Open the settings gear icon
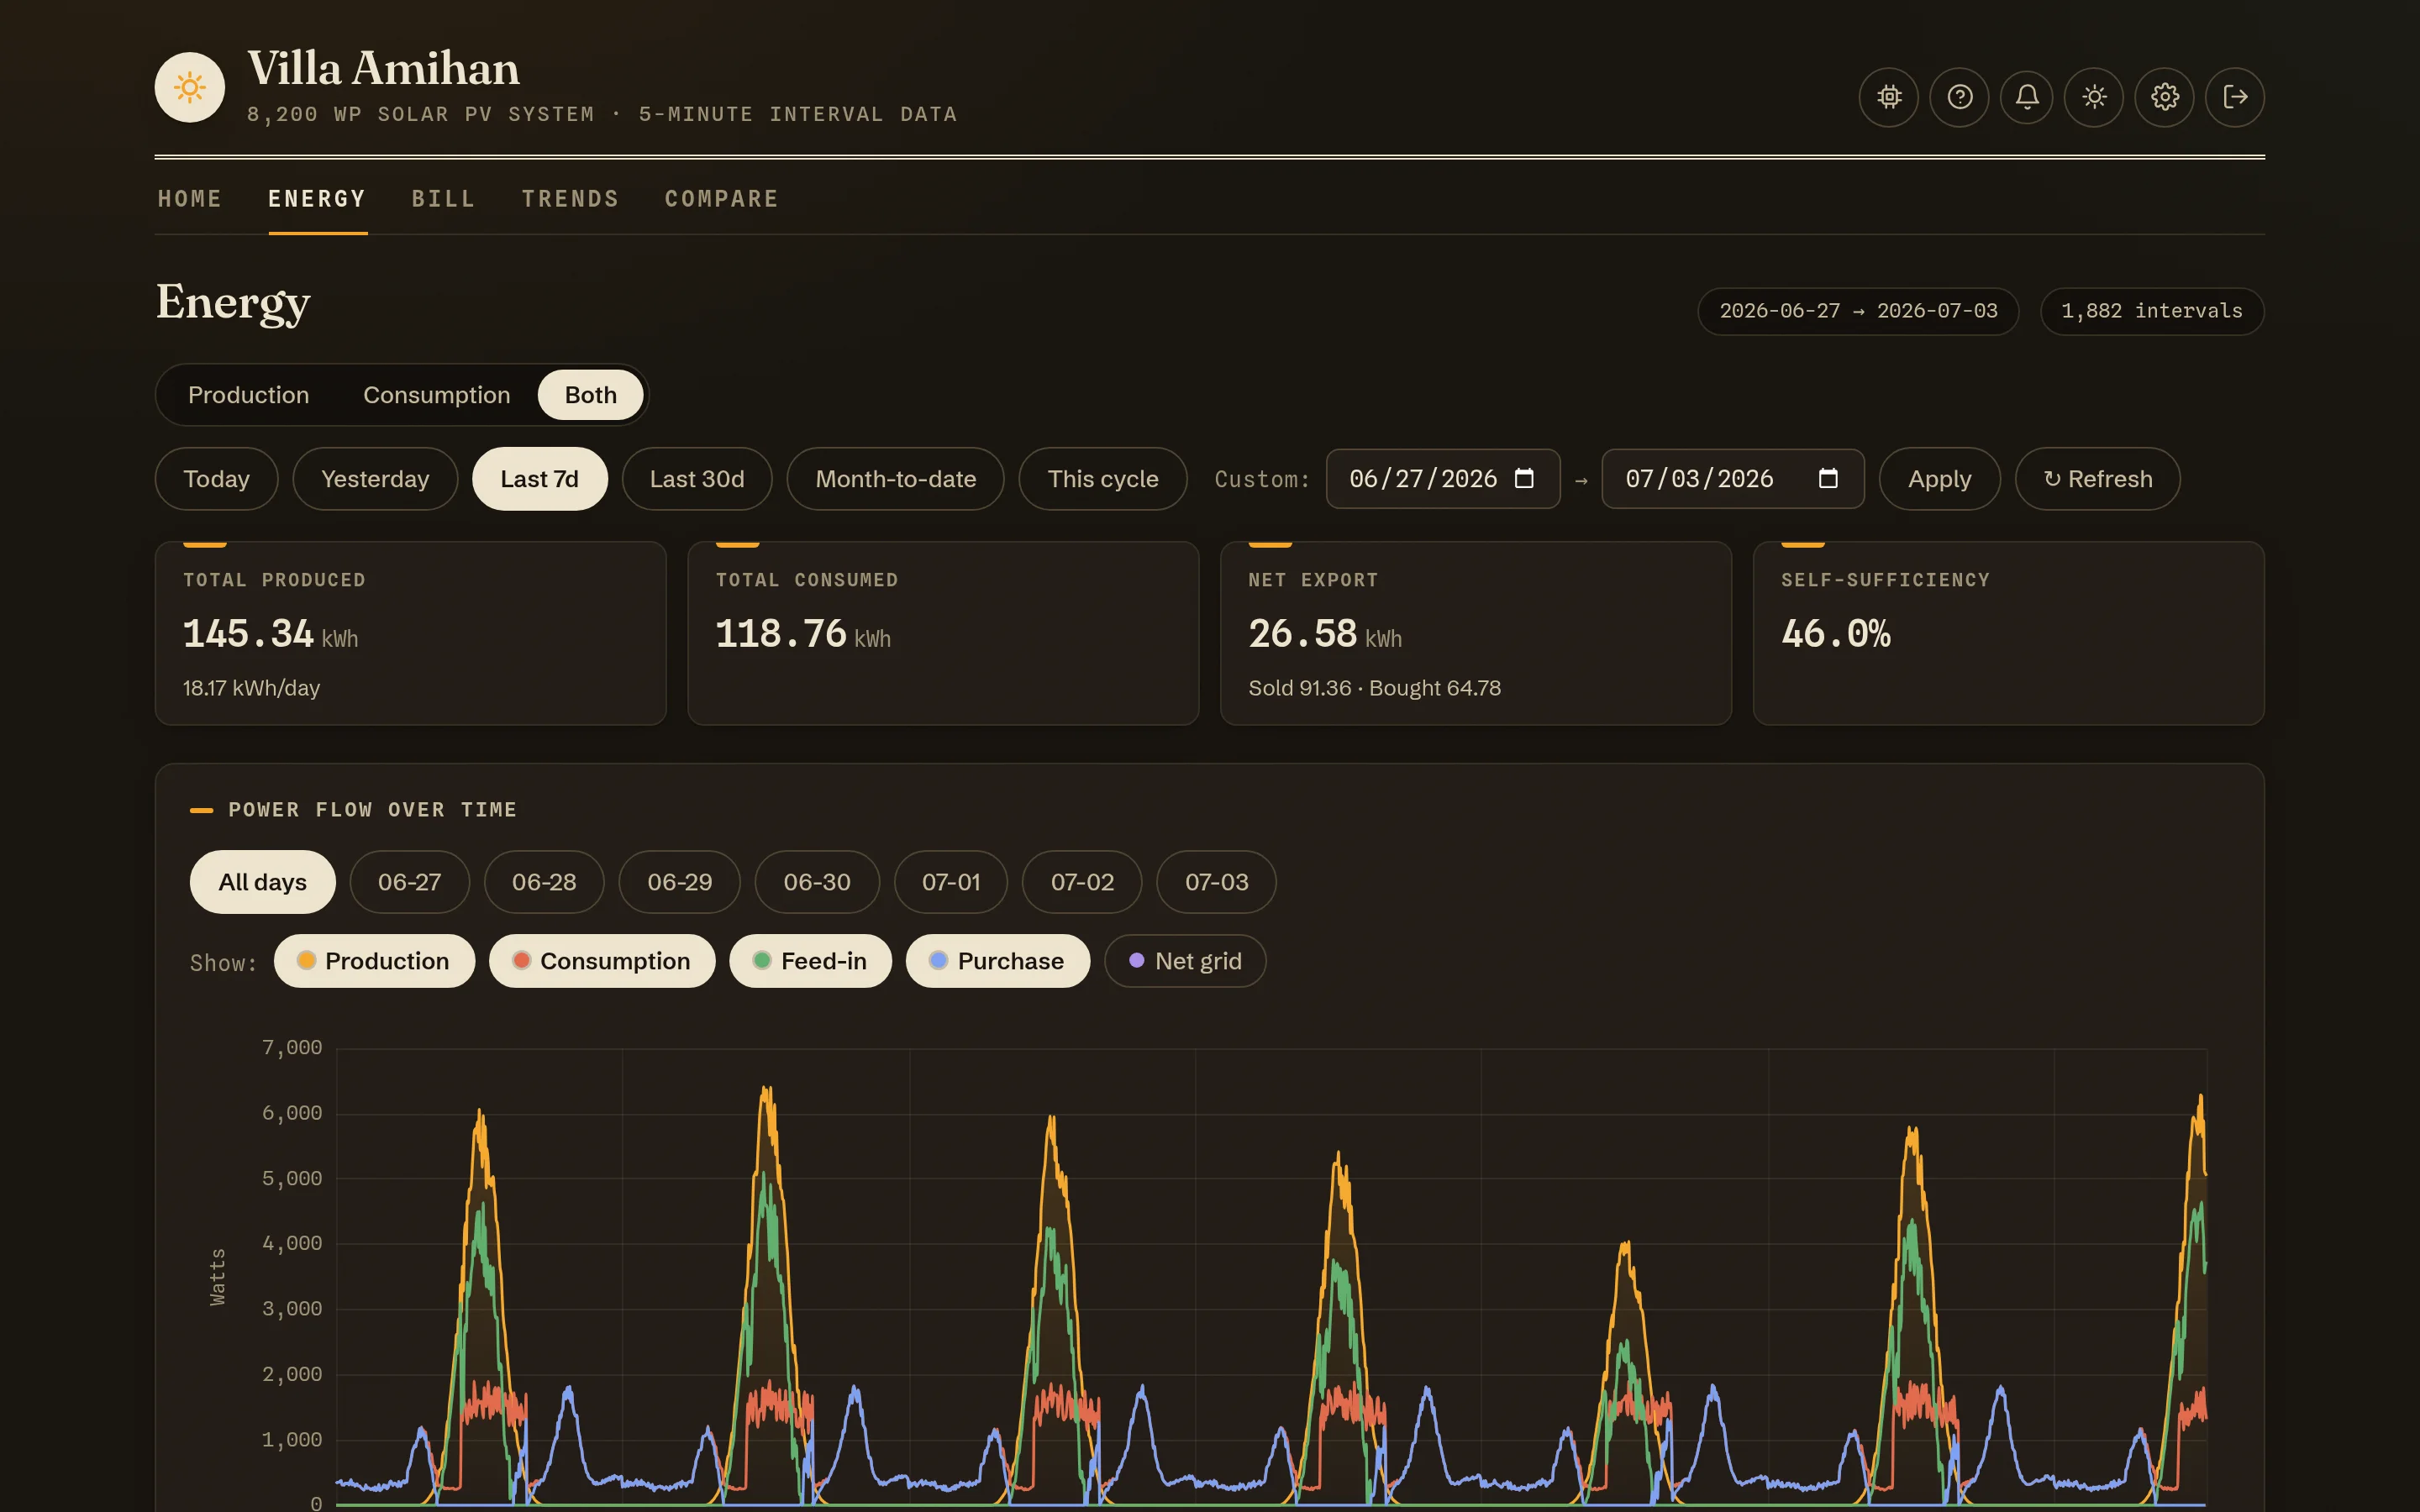This screenshot has height=1512, width=2420. point(2164,97)
